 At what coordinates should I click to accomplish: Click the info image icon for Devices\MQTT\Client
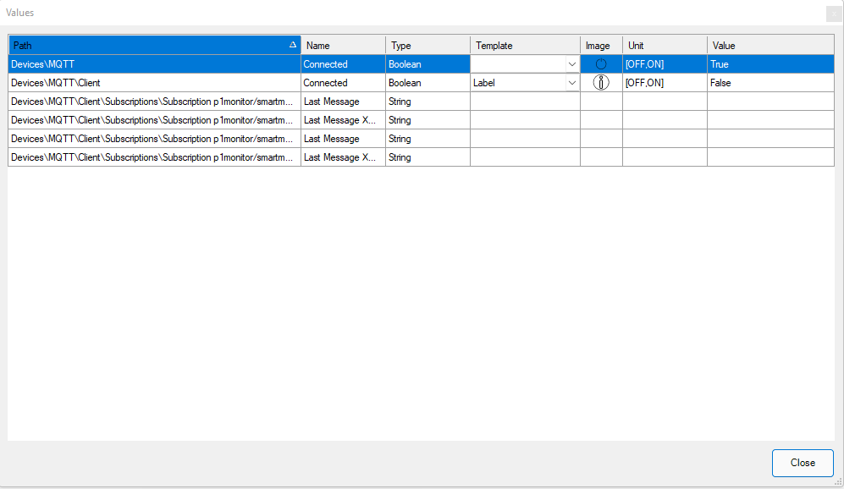[601, 83]
